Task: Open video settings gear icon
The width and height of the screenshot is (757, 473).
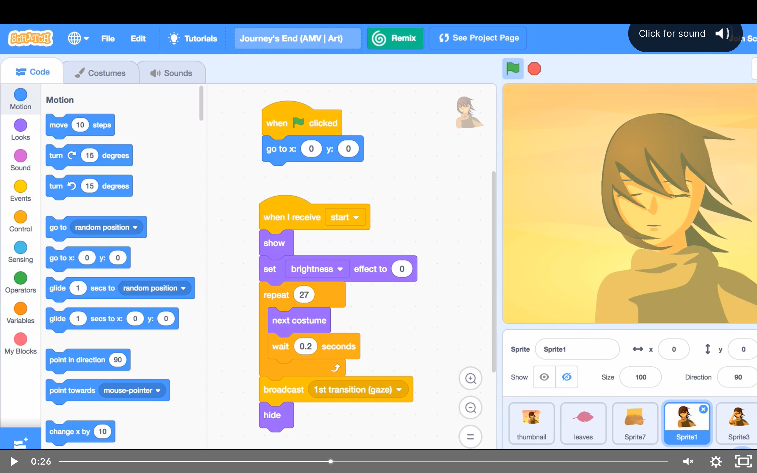Action: (x=716, y=461)
